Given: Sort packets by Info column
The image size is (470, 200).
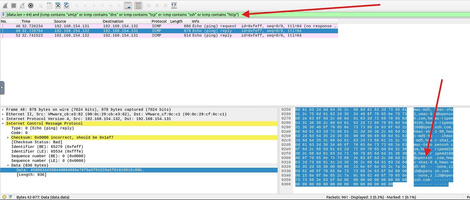Looking at the screenshot, I should pyautogui.click(x=265, y=21).
